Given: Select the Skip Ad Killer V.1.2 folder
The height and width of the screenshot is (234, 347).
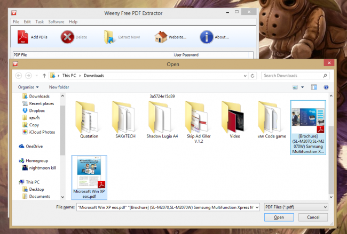Looking at the screenshot, I should [199, 122].
